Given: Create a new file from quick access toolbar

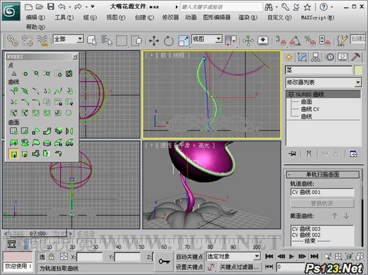Looking at the screenshot, I should point(29,6).
